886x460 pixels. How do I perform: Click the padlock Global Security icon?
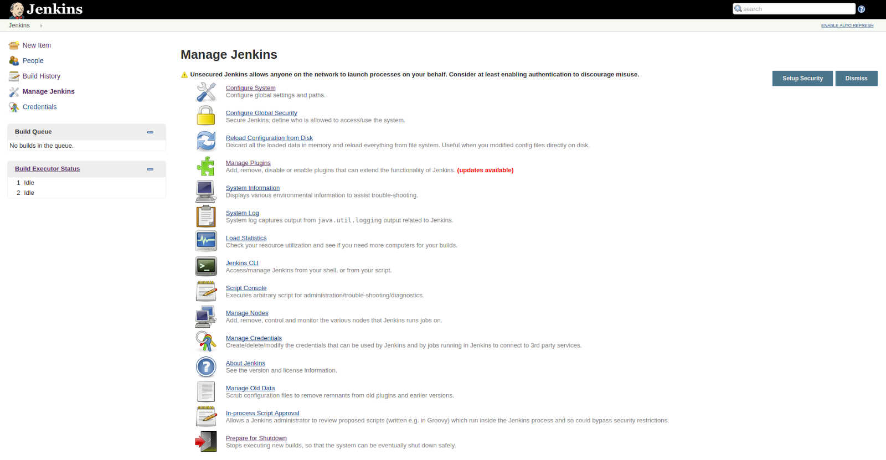[x=206, y=116]
